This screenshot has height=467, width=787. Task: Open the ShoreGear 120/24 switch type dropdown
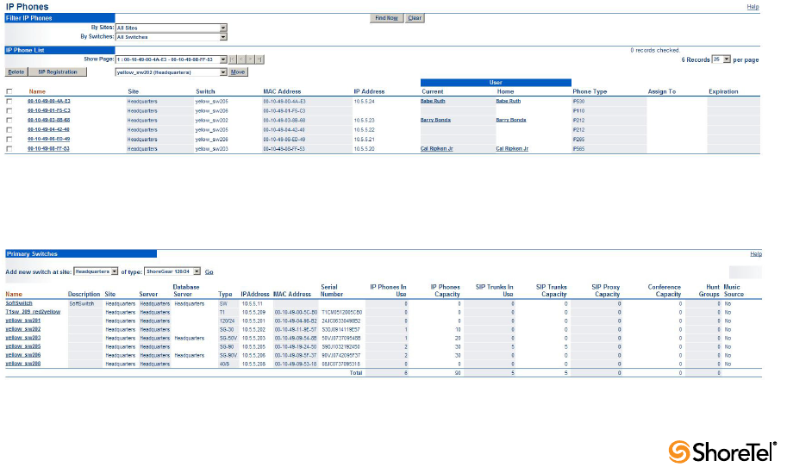coord(172,271)
